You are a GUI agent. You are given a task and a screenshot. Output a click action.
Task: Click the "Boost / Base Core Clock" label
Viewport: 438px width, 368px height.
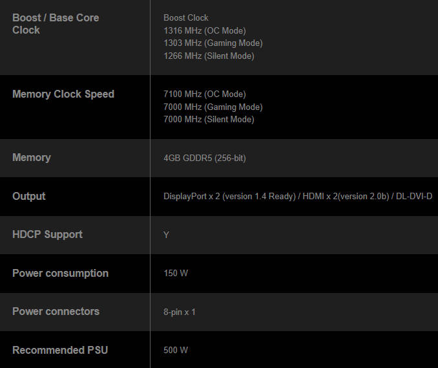56,24
